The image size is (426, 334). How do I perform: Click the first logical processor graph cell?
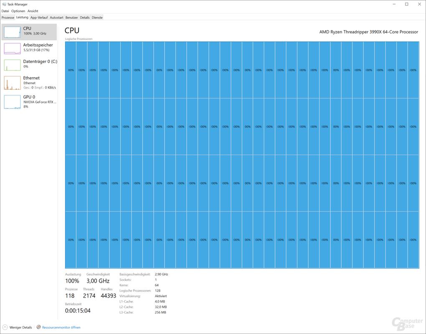(71, 70)
